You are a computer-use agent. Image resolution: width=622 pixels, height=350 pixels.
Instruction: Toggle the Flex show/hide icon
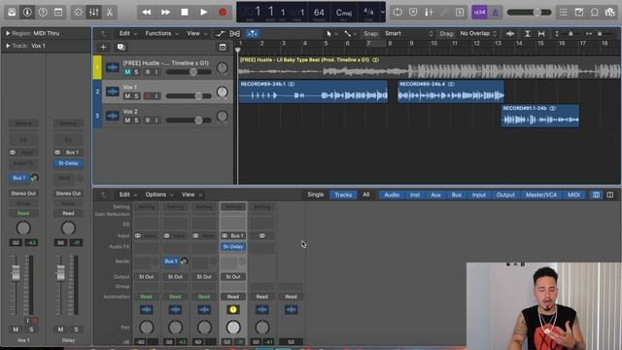235,34
